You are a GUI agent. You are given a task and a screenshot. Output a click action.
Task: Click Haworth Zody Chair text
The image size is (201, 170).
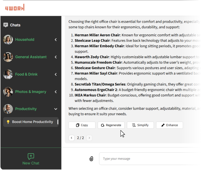coord(92,57)
